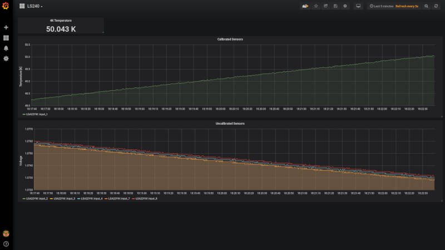Image resolution: width=445 pixels, height=250 pixels.
Task: Cycle view mode with monitor icon
Action: pos(358,6)
